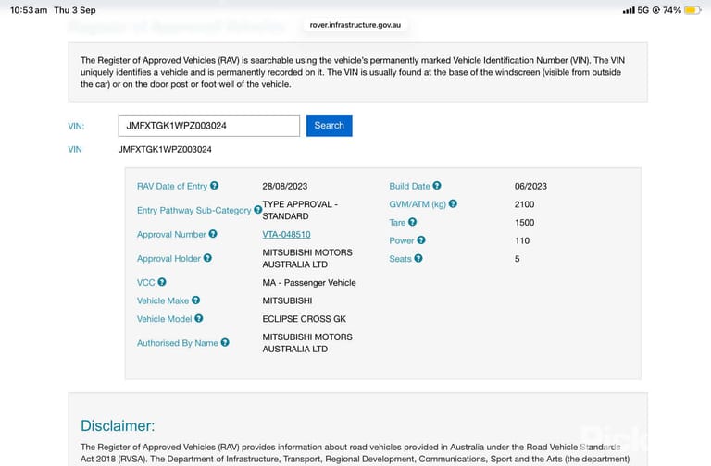Tap the 5G network indicator
This screenshot has height=466, width=711.
(643, 10)
